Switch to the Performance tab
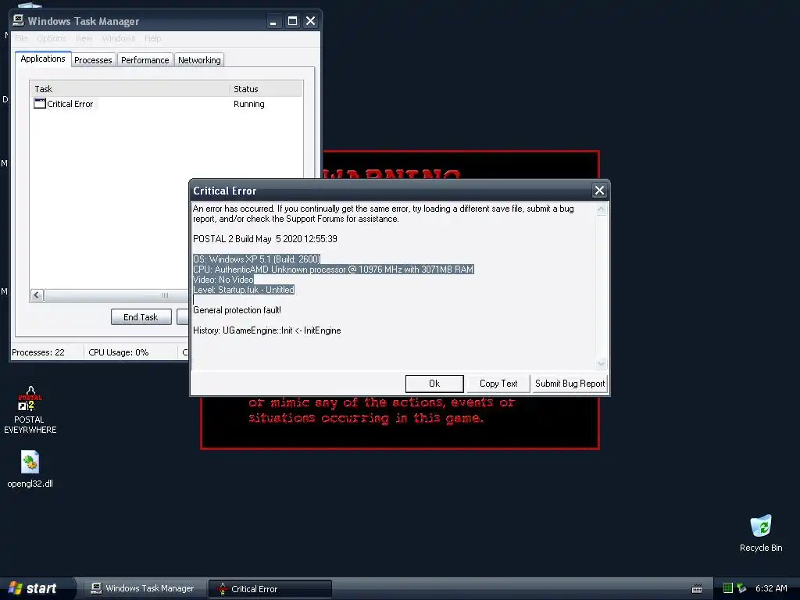800x600 pixels. pyautogui.click(x=145, y=60)
